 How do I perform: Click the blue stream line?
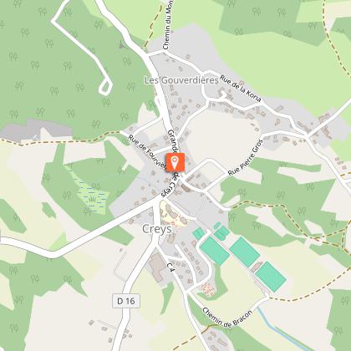click(282, 329)
